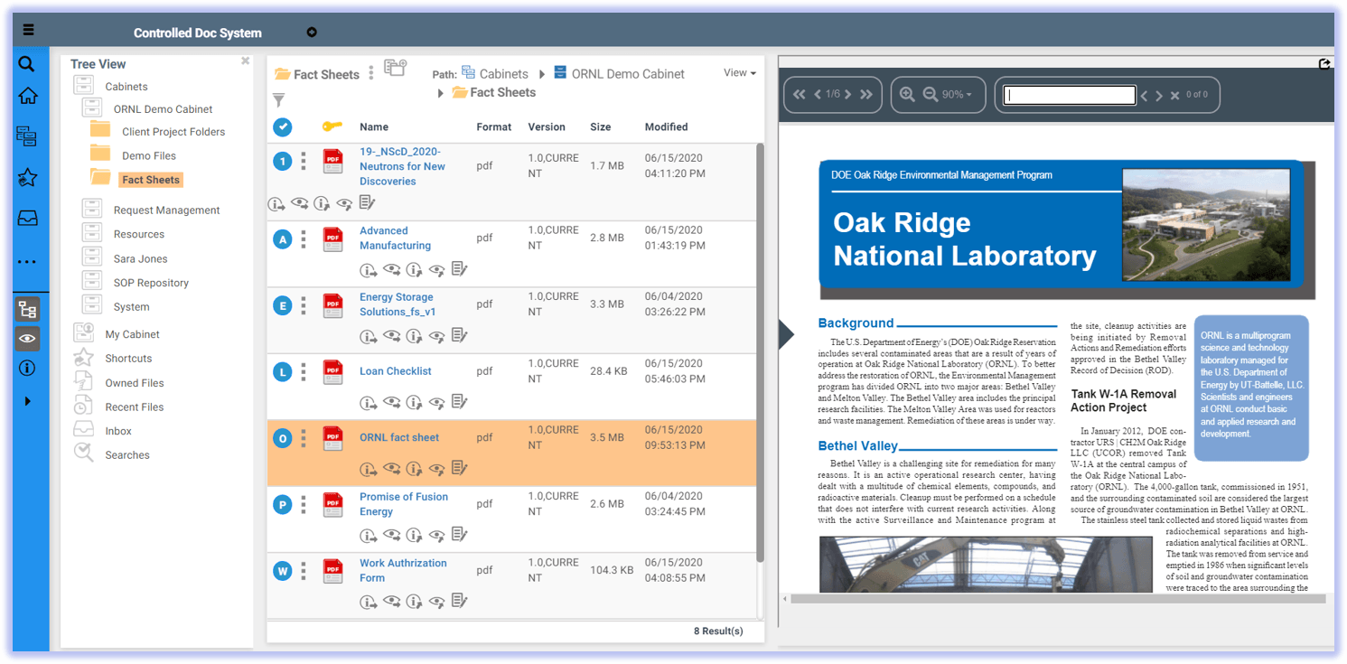This screenshot has width=1347, height=664.
Task: Expand the left sidebar with the arrow
Action: 27,401
